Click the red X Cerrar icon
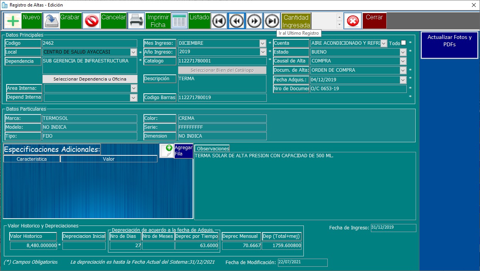Image resolution: width=480 pixels, height=271 pixels. tap(353, 20)
